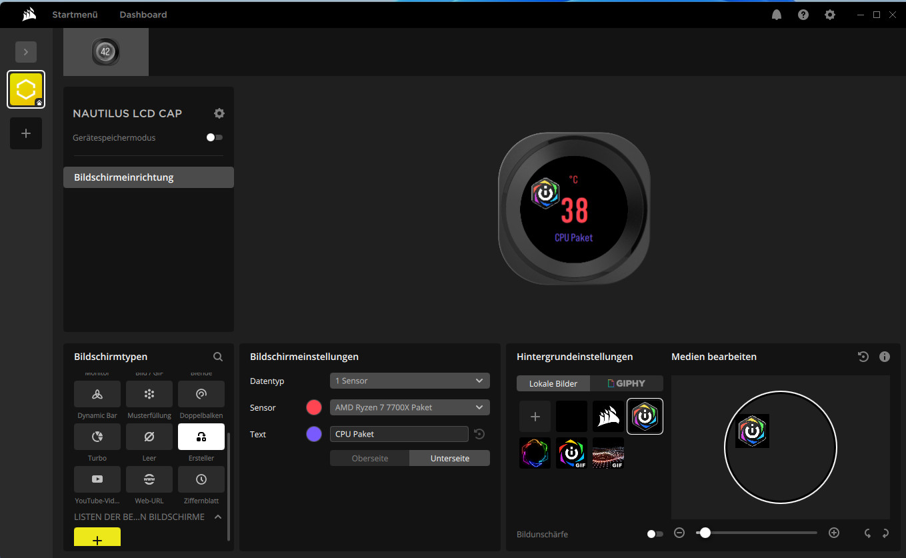Screen dimensions: 906x558
Task: Open the notifications bell icon
Action: [x=777, y=15]
